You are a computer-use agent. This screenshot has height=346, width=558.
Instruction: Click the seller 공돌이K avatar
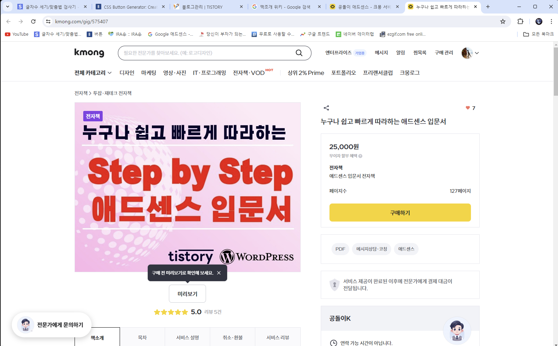tap(457, 330)
